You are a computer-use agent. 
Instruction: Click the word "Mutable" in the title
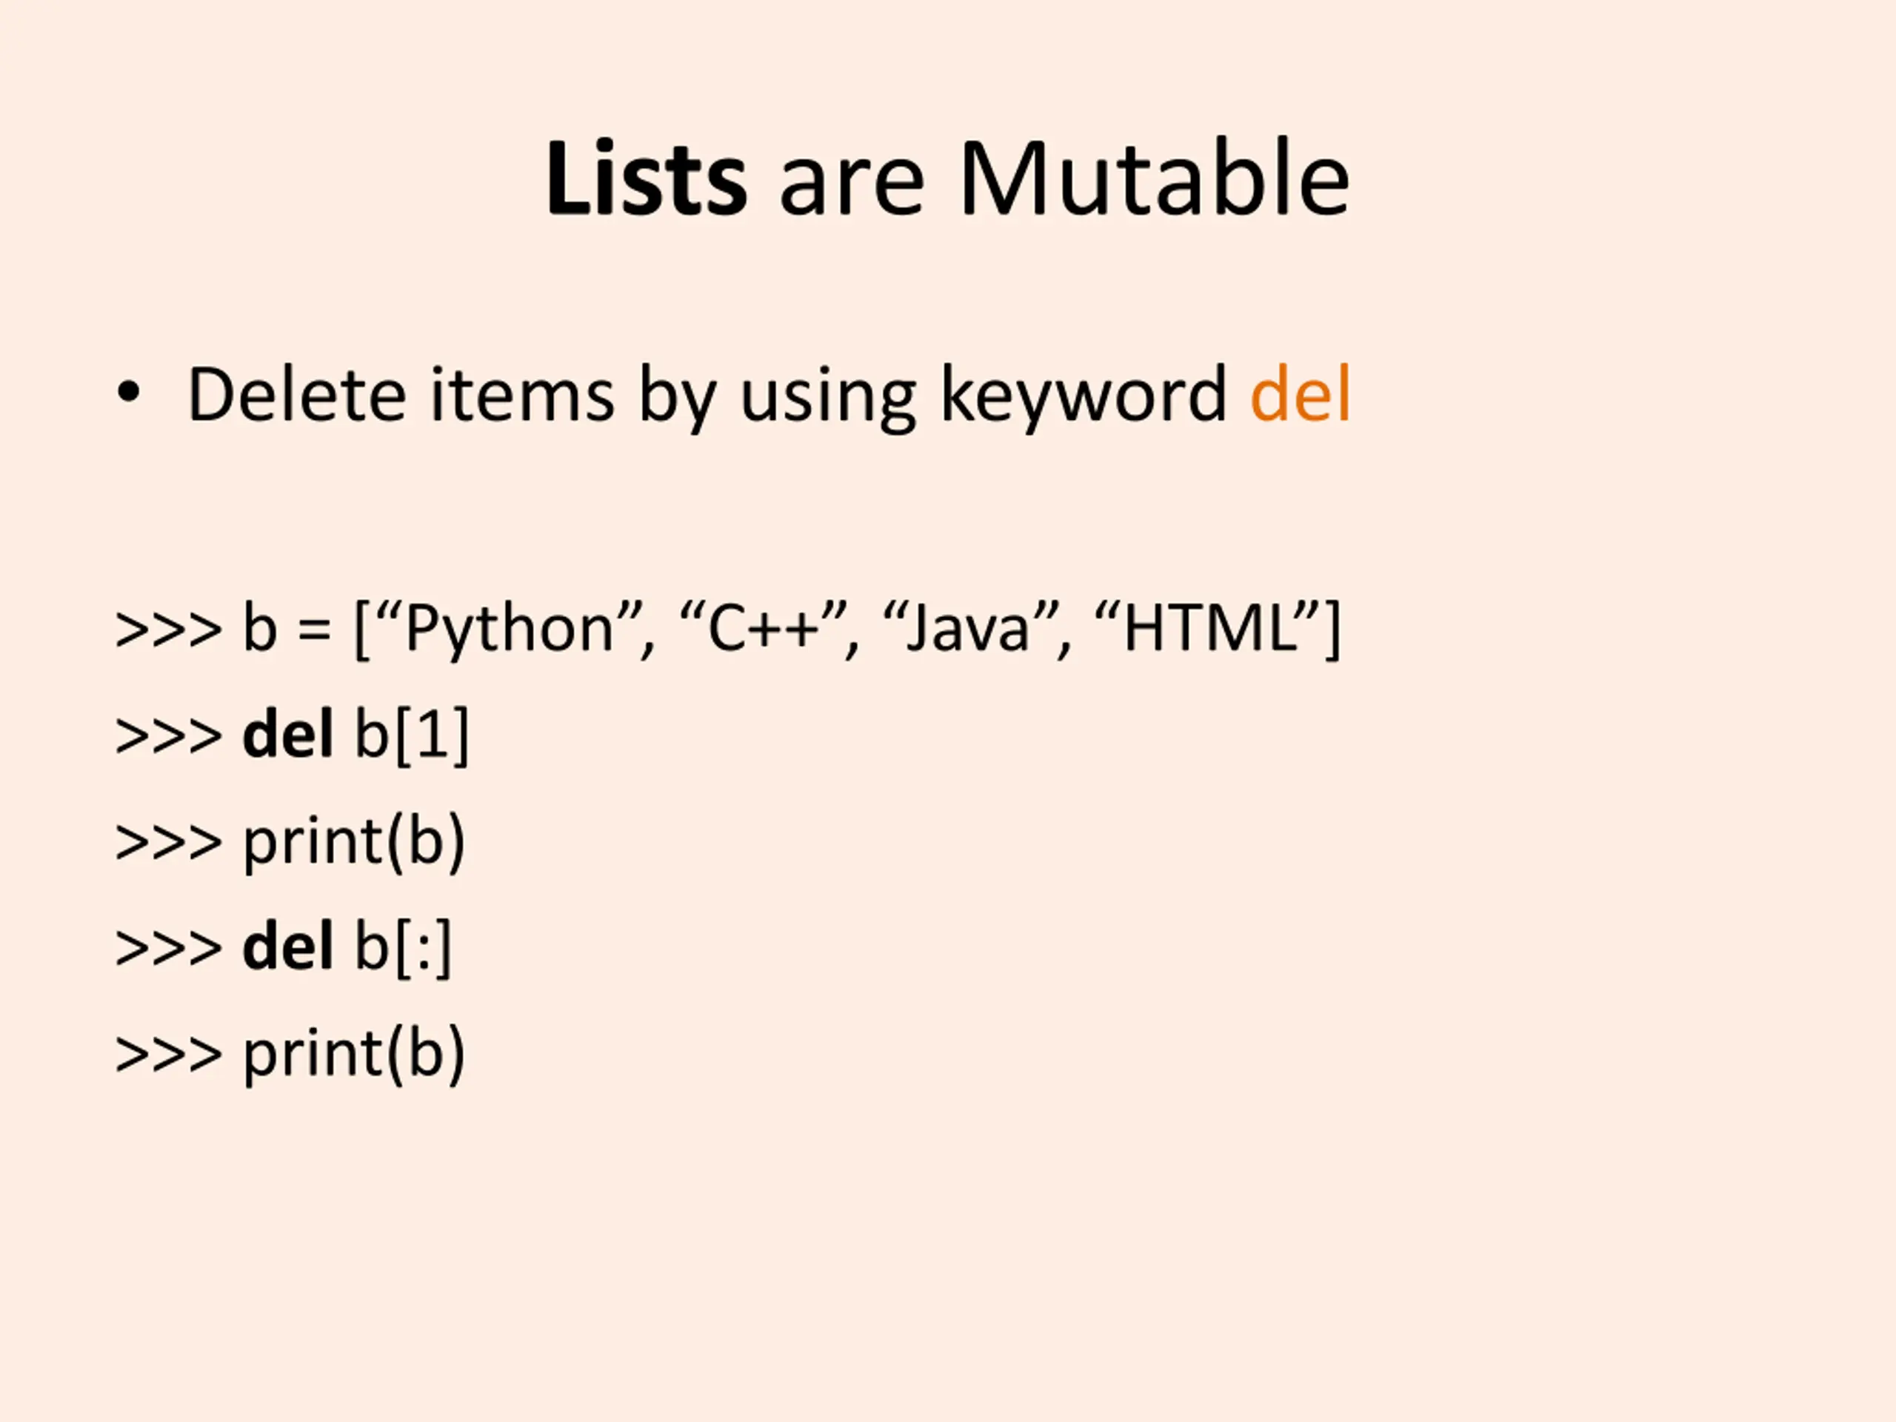pos(1154,179)
